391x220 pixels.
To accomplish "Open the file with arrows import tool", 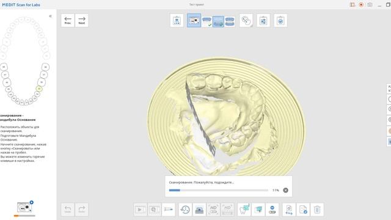I will pos(289,210).
